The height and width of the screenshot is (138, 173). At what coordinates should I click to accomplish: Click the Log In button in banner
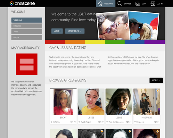click(57, 31)
